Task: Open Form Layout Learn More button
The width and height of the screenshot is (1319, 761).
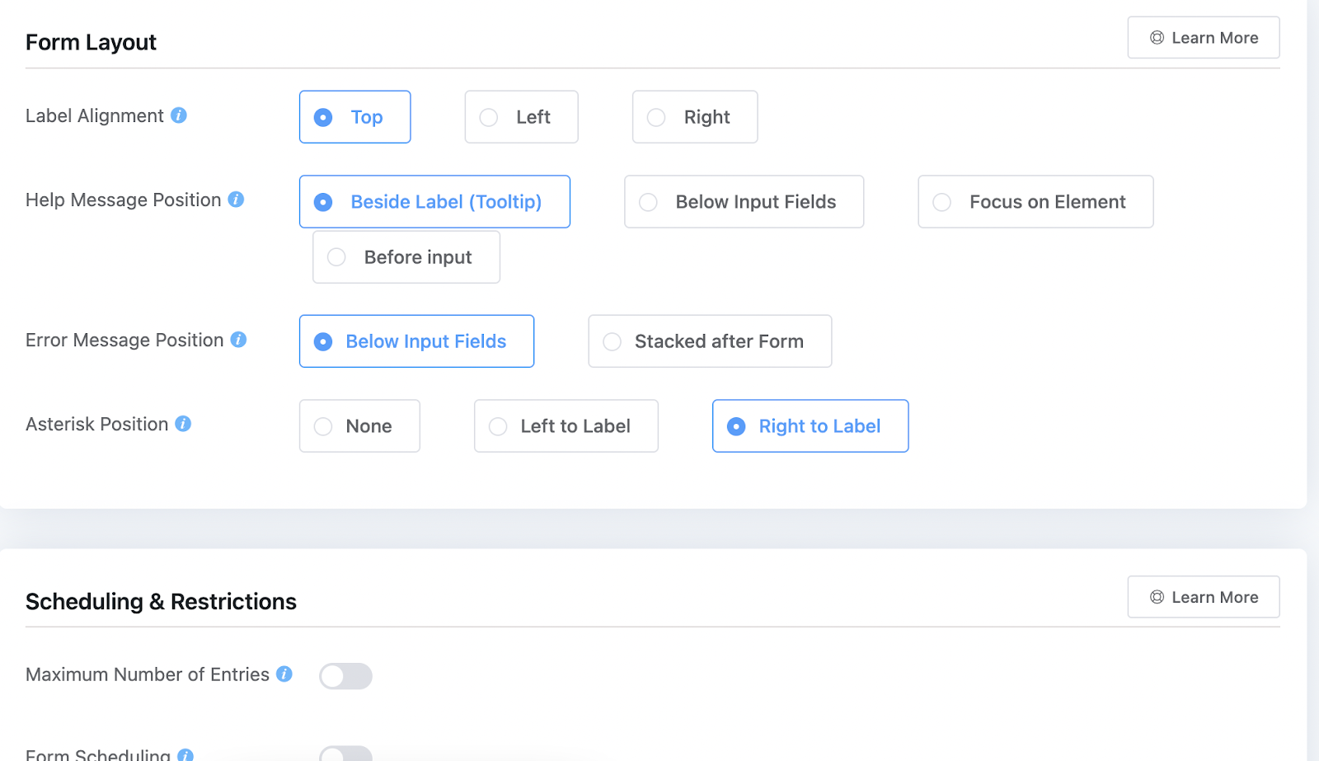Action: tap(1203, 38)
